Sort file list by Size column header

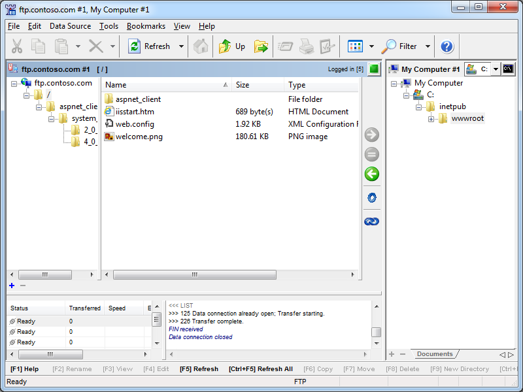point(258,85)
